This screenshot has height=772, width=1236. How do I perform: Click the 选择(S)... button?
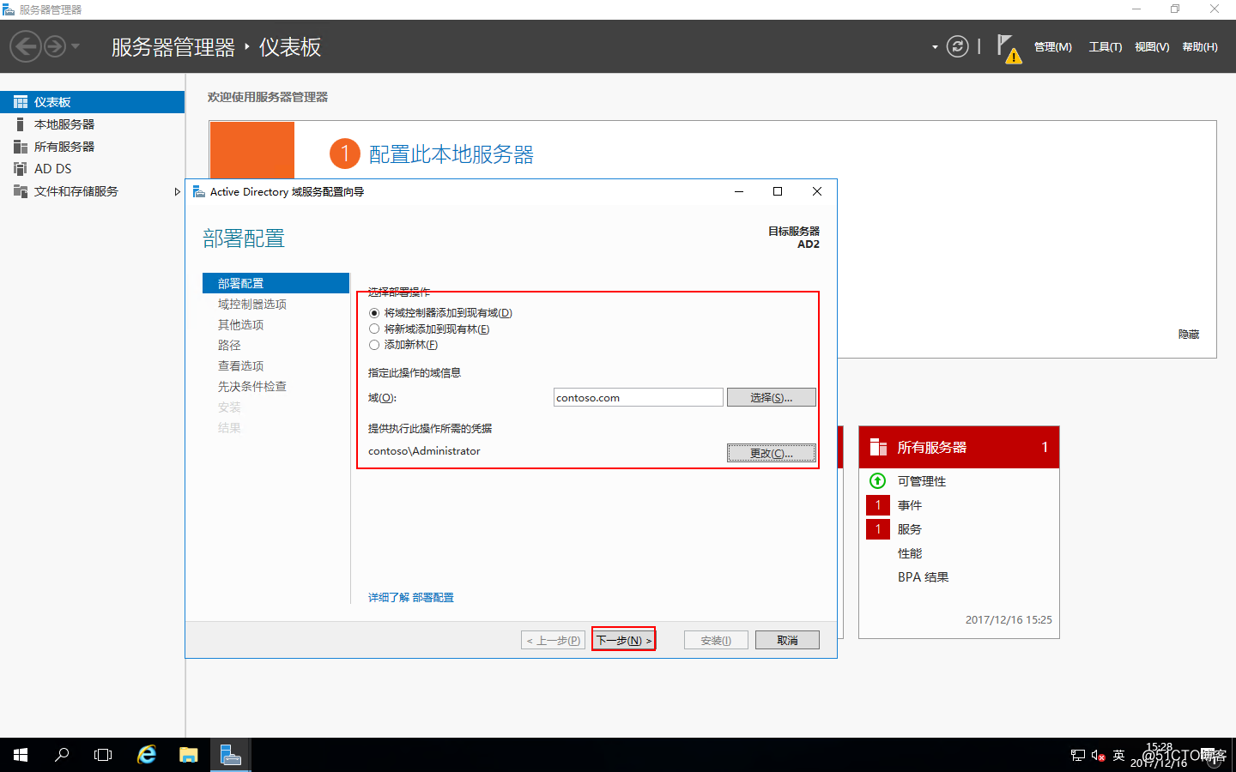tap(772, 397)
